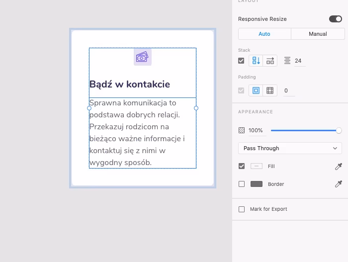Switch to Manual resize tab
This screenshot has width=348, height=262.
pos(318,34)
